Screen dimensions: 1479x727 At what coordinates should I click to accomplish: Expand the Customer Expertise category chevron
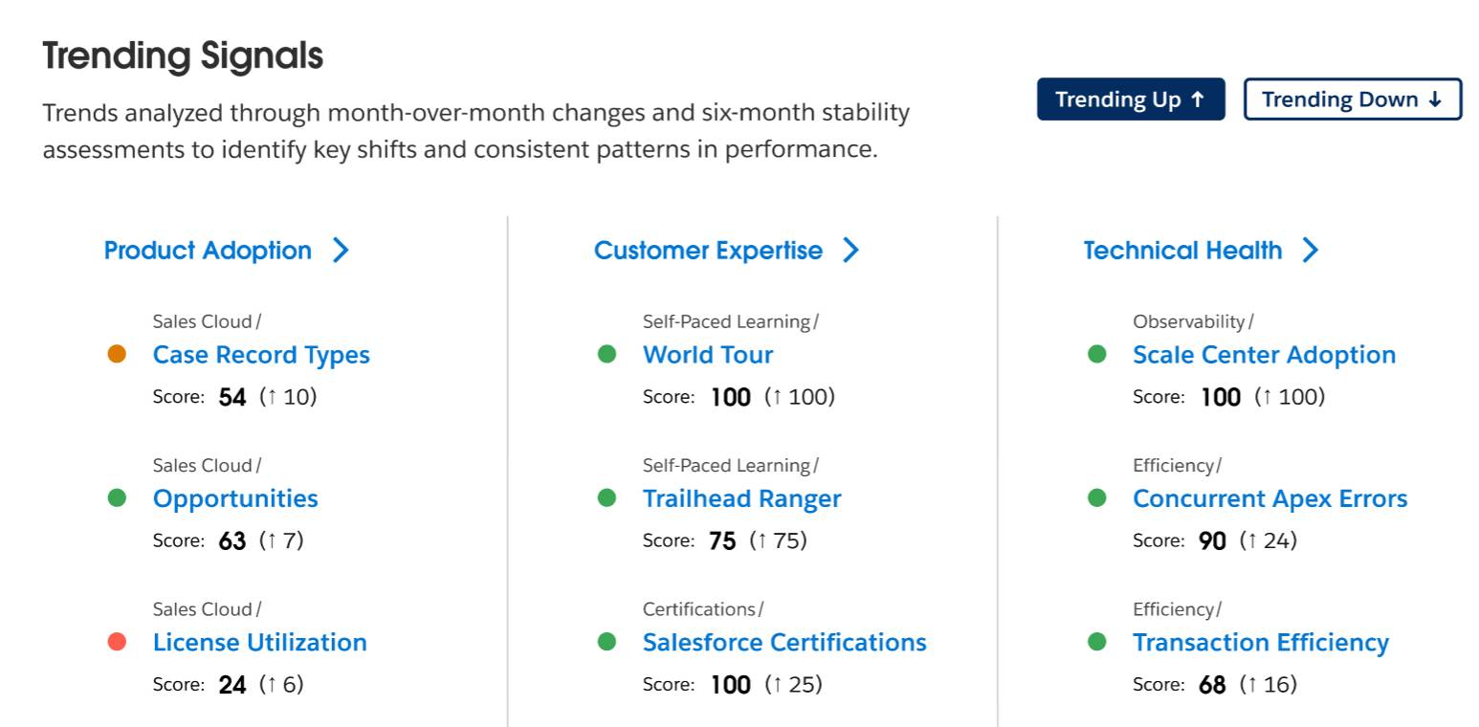coord(850,250)
